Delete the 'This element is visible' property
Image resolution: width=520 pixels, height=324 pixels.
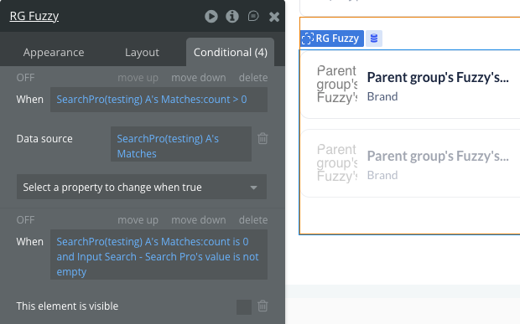(x=263, y=306)
